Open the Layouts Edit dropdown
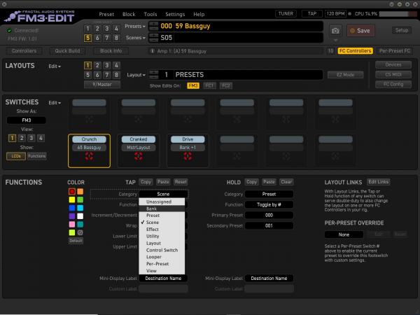420x315 pixels. 55,66
